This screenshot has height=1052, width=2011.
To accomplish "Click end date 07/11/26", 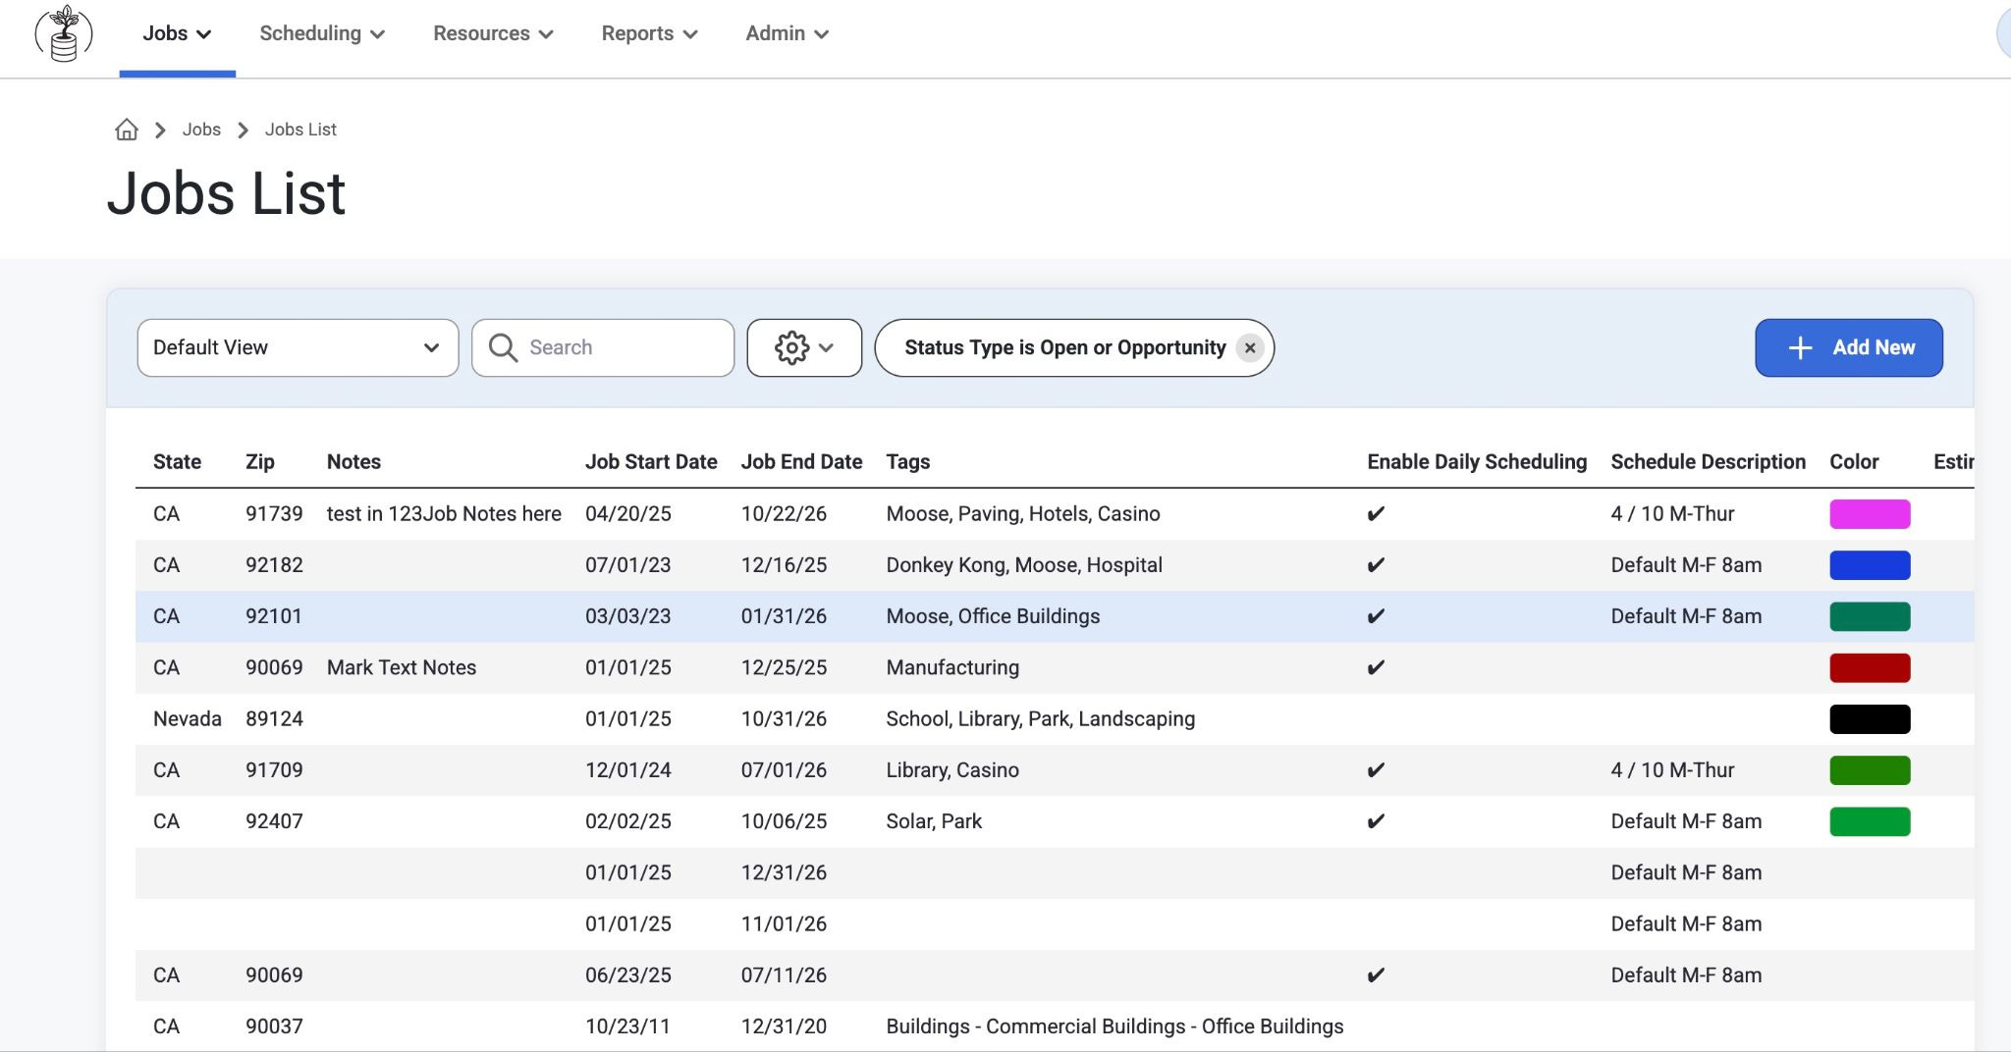I will point(784,975).
